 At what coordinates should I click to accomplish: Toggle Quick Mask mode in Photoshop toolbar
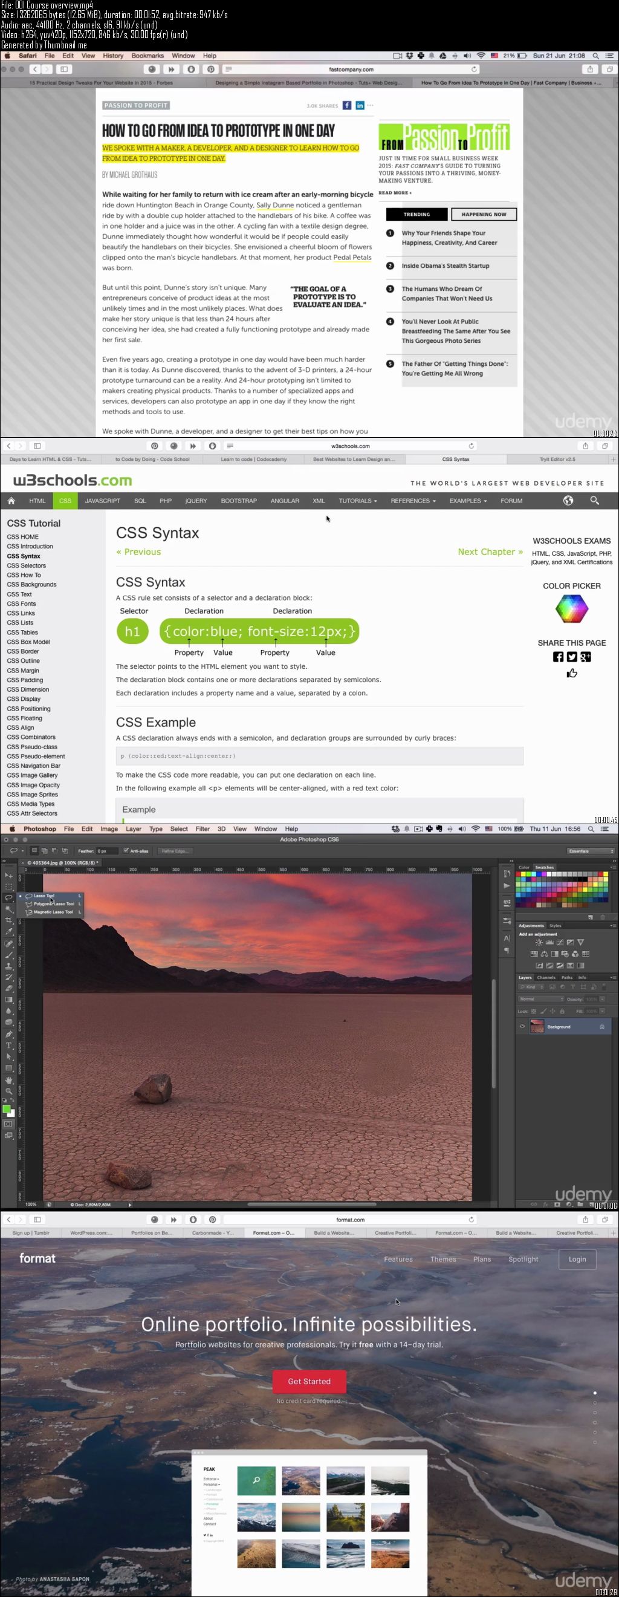[x=8, y=1125]
